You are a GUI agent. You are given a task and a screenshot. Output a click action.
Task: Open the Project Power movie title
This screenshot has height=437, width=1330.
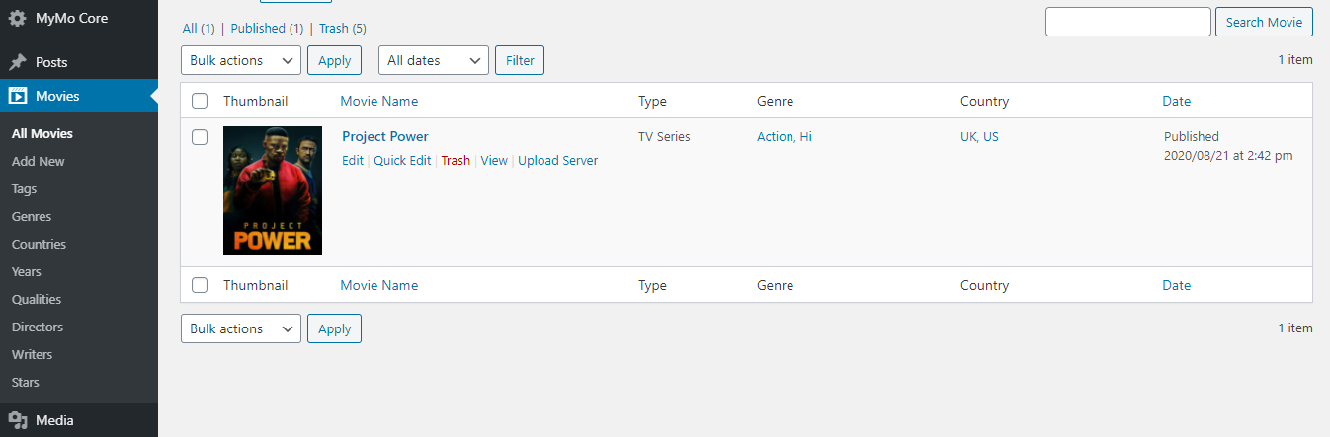click(x=385, y=136)
